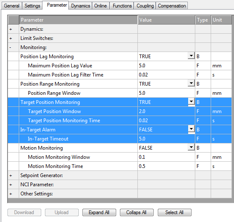Select the Motion Monitoring Window label
The image size is (234, 222).
pyautogui.click(x=59, y=157)
